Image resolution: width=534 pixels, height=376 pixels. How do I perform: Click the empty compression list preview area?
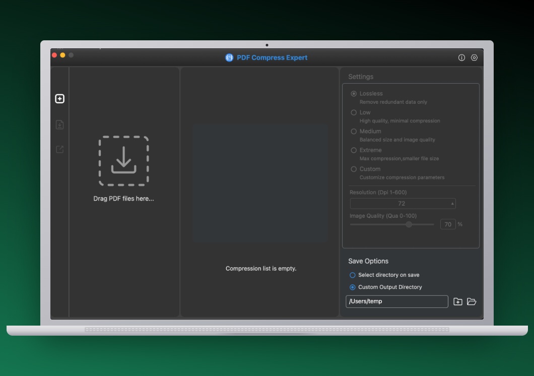(260, 183)
